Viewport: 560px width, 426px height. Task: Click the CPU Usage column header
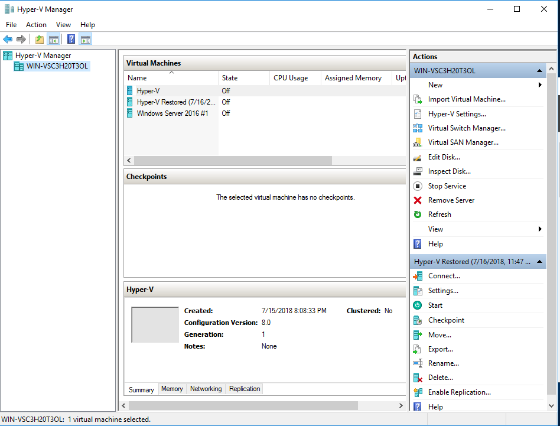point(295,78)
